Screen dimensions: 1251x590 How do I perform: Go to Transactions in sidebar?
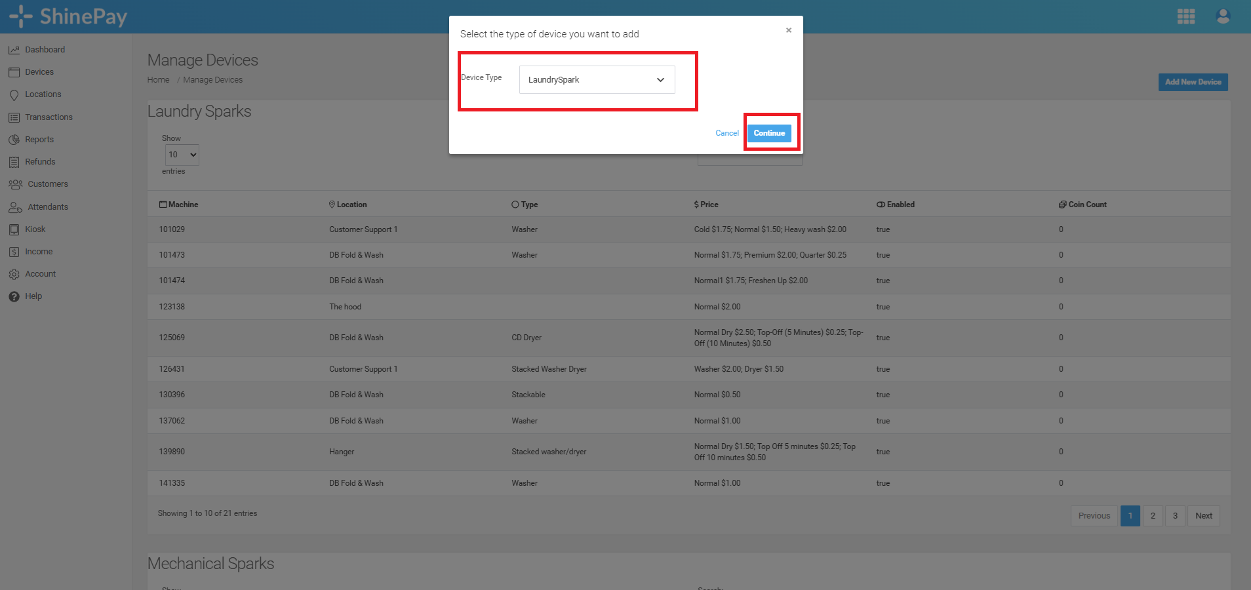pyautogui.click(x=49, y=117)
